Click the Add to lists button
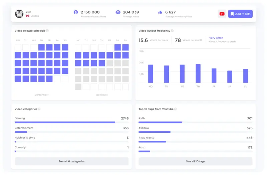This screenshot has width=267, height=175. coord(240,14)
